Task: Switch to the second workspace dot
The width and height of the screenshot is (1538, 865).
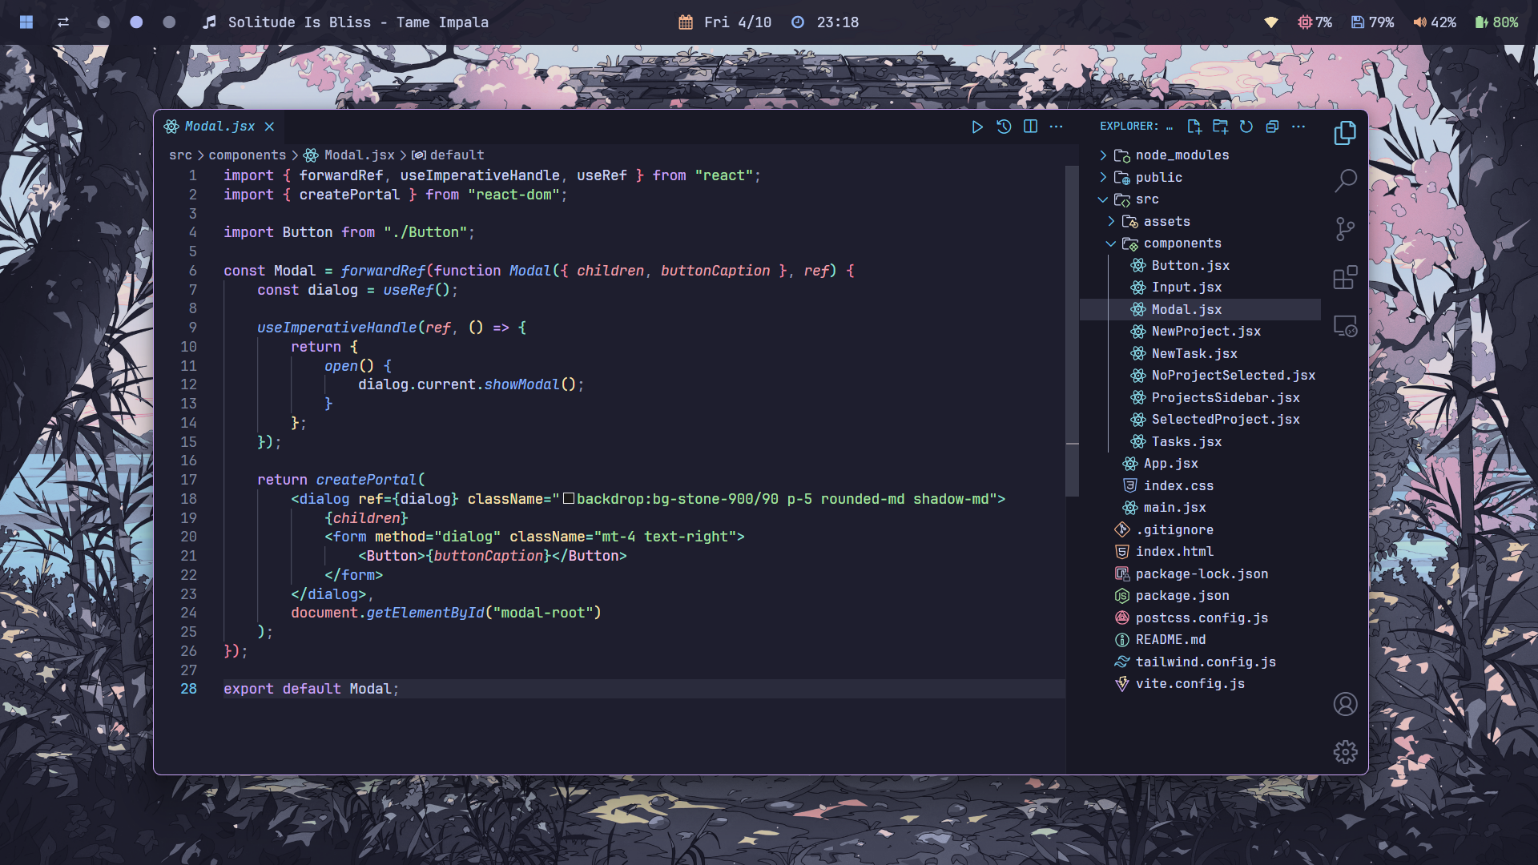Action: tap(136, 22)
